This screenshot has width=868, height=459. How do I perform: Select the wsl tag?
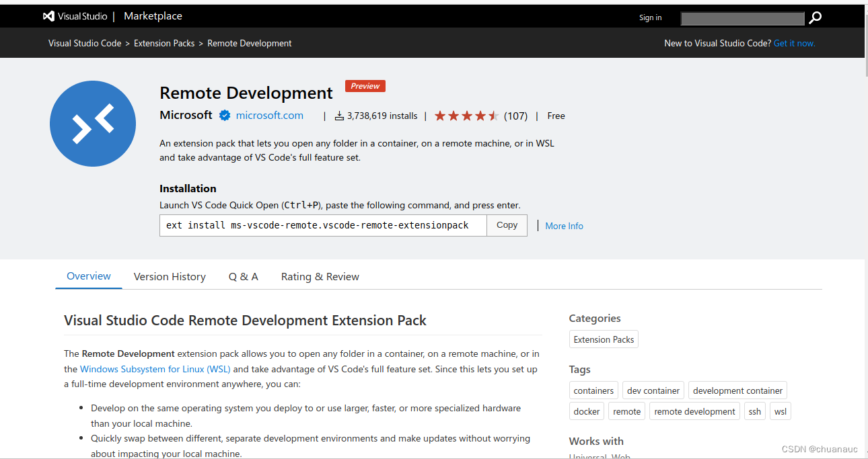click(x=781, y=411)
